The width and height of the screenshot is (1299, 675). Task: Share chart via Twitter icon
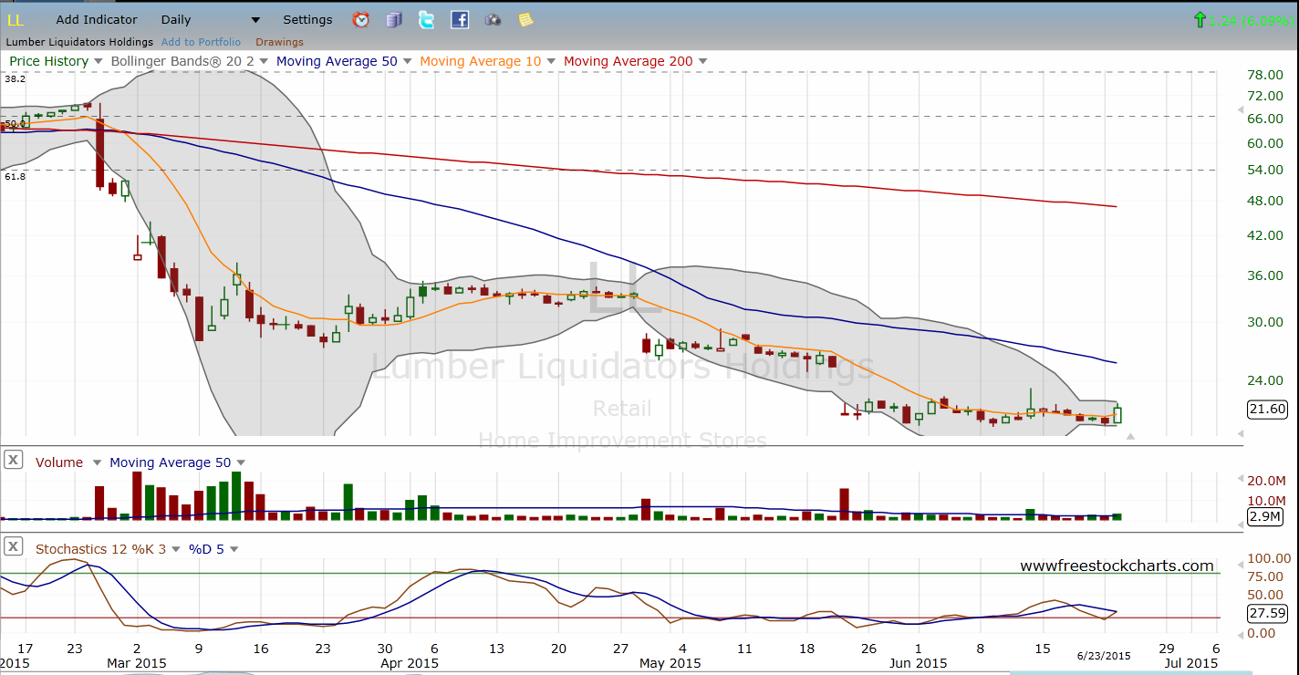click(x=426, y=19)
